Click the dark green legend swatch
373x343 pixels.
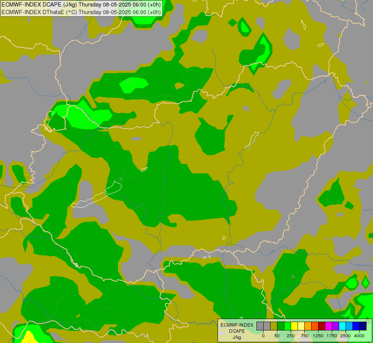click(281, 326)
